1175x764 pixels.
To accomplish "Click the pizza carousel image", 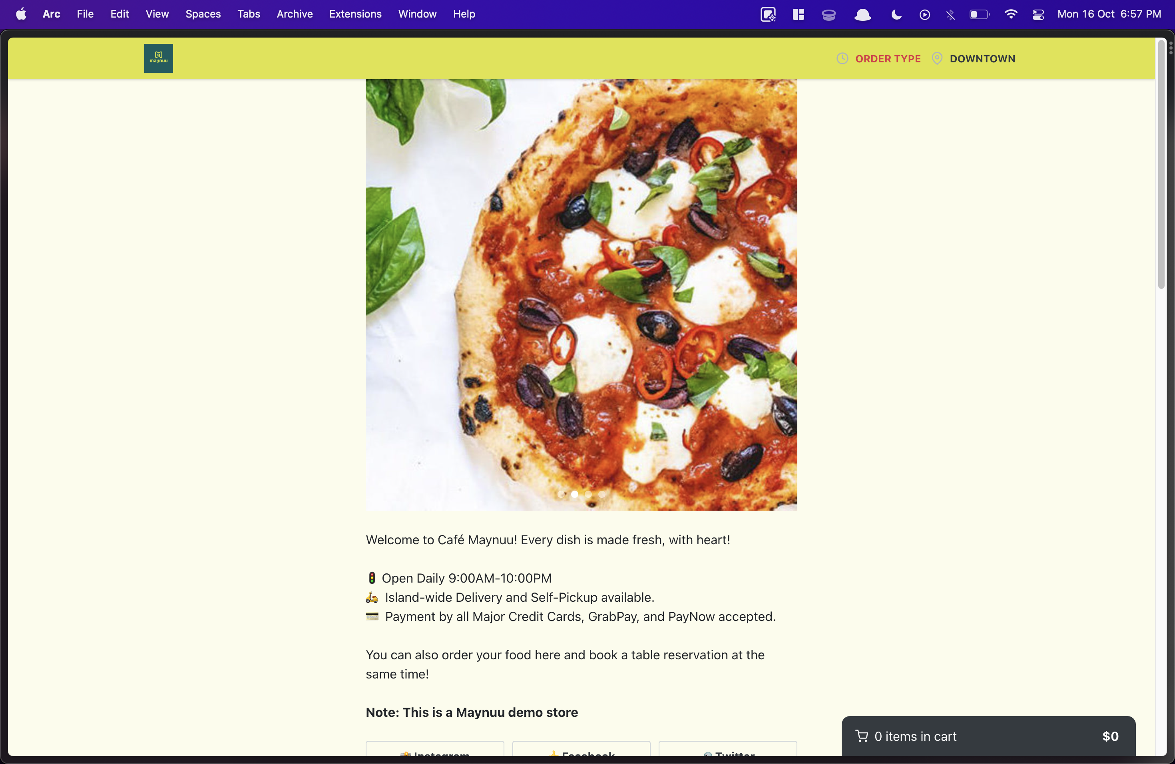I will pos(581,294).
